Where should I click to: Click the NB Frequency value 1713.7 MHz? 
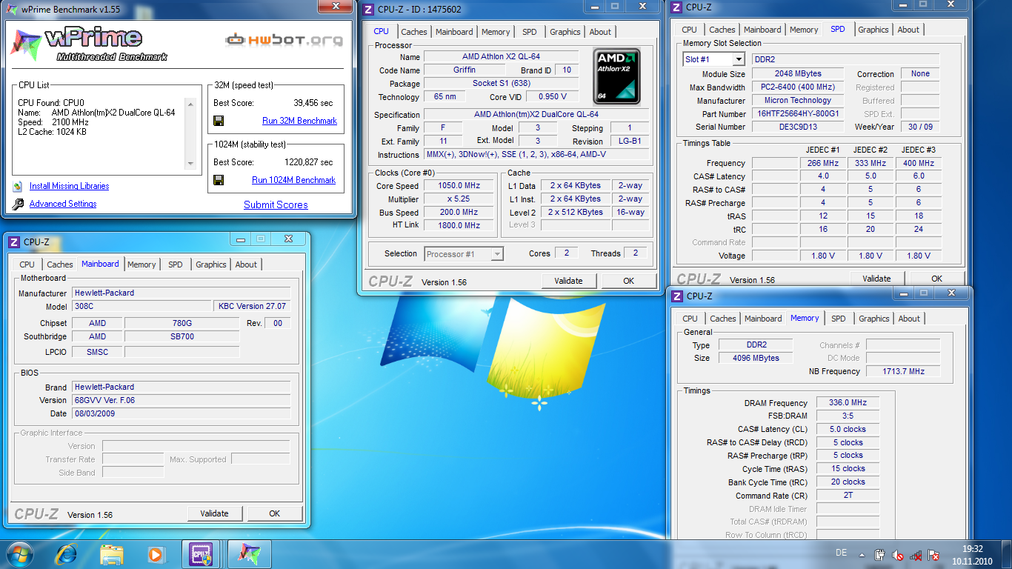point(903,371)
